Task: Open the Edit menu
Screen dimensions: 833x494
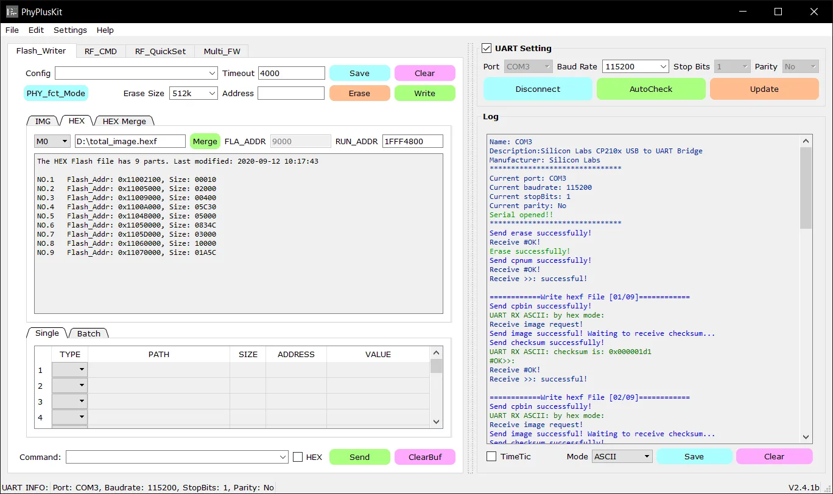Action: click(36, 30)
